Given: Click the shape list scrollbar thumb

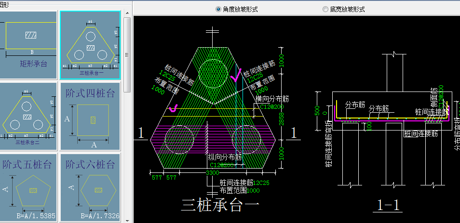Looking at the screenshot, I should 127,55.
